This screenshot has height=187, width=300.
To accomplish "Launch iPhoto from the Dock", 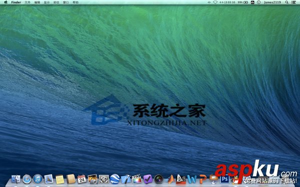I will [93, 179].
